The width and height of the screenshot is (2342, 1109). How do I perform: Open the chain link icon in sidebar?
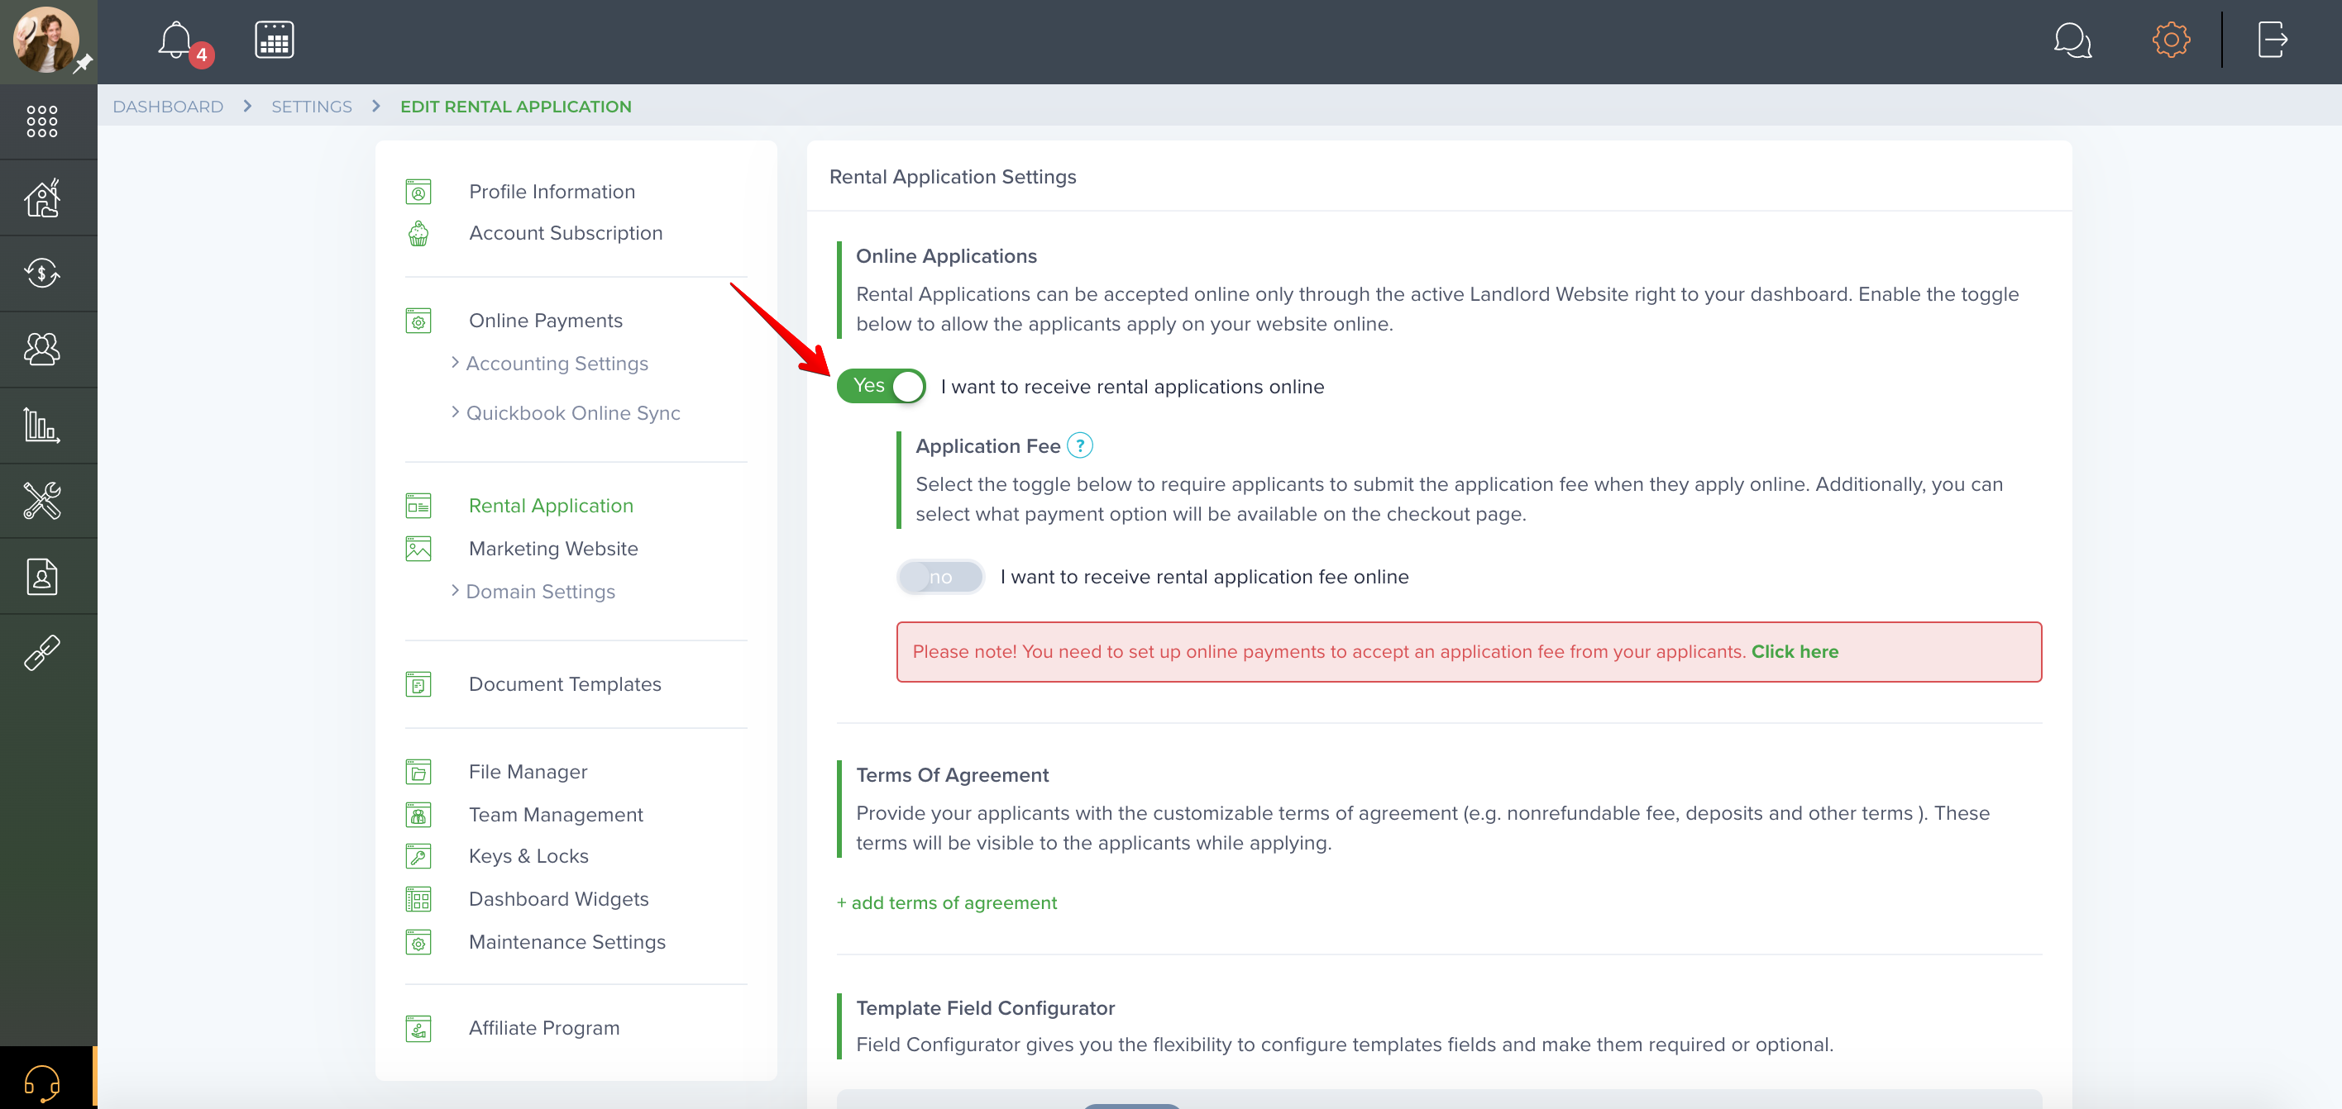[x=42, y=653]
